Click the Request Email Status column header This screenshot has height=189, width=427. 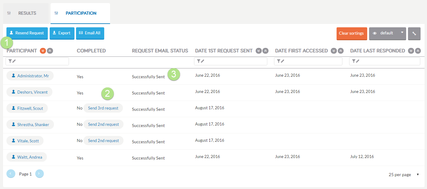pyautogui.click(x=160, y=51)
